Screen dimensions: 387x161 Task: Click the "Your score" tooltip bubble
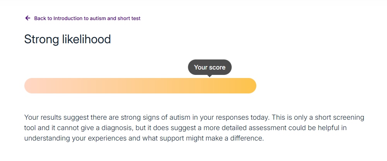210,67
